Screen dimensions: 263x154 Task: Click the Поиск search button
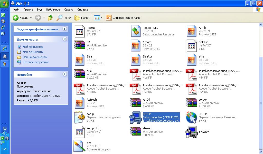tap(64, 18)
